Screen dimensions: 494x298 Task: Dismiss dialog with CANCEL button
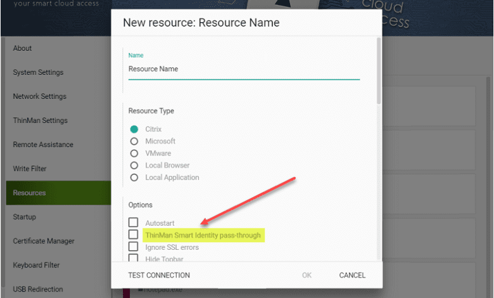(352, 275)
